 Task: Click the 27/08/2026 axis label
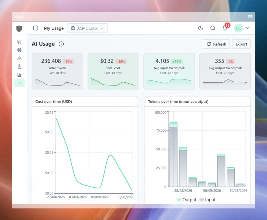[56, 197]
